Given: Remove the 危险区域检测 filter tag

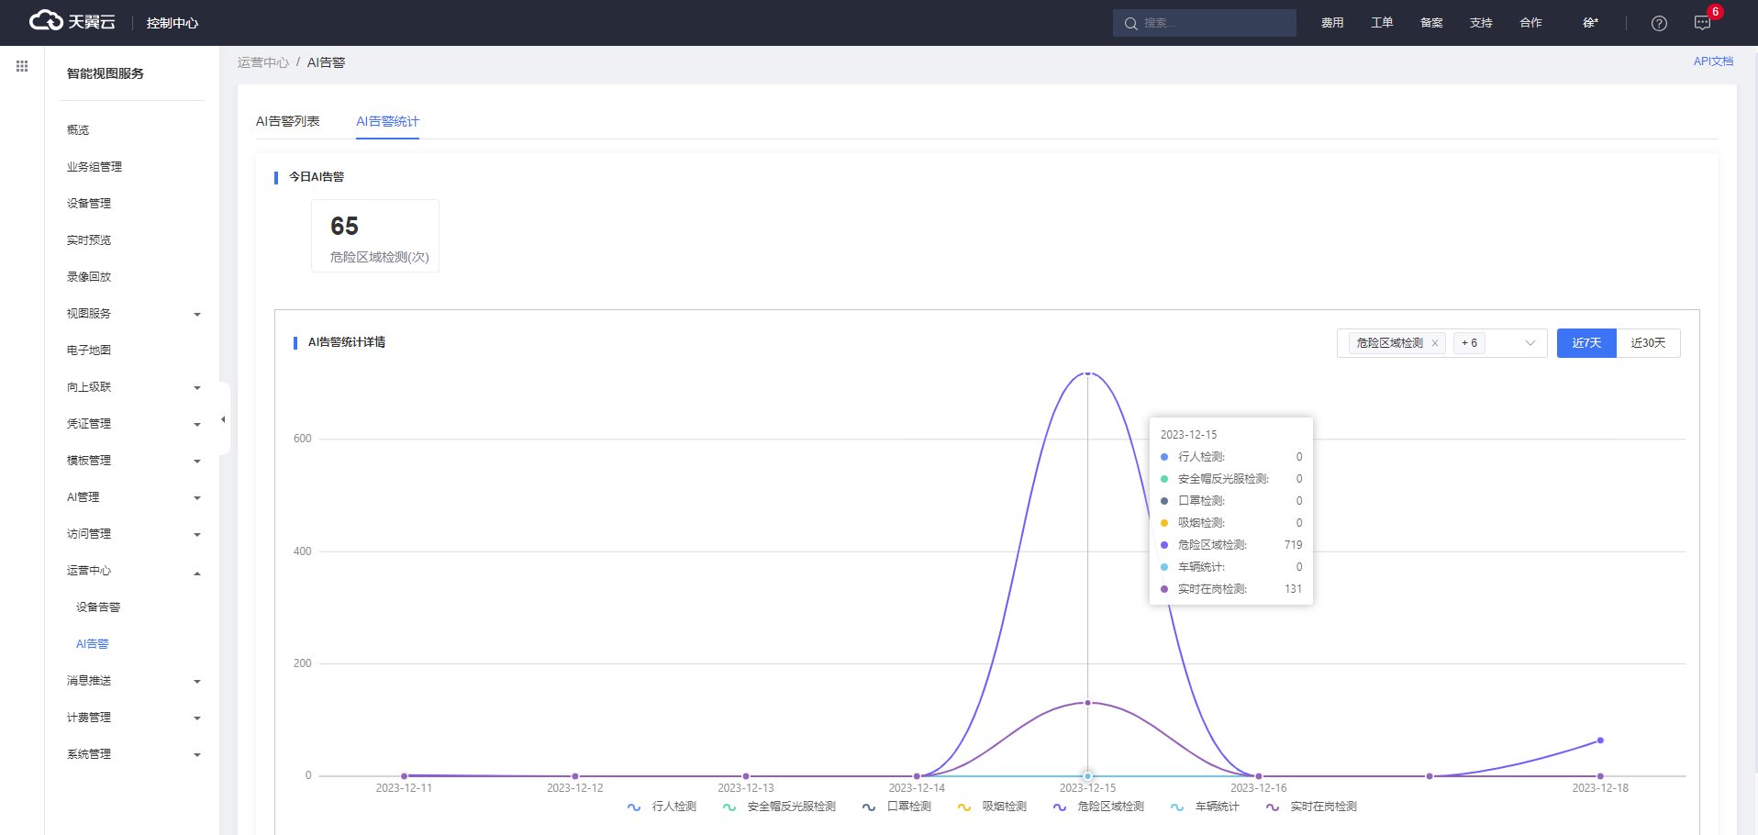Looking at the screenshot, I should 1435,343.
